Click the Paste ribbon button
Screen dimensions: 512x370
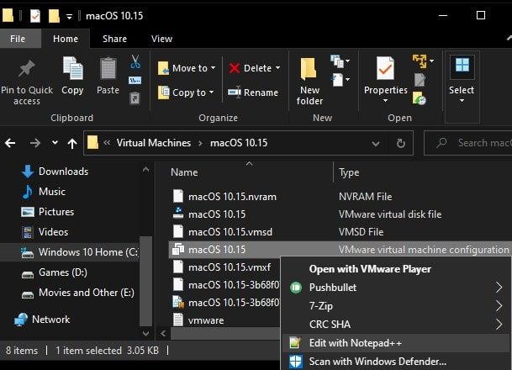point(108,76)
